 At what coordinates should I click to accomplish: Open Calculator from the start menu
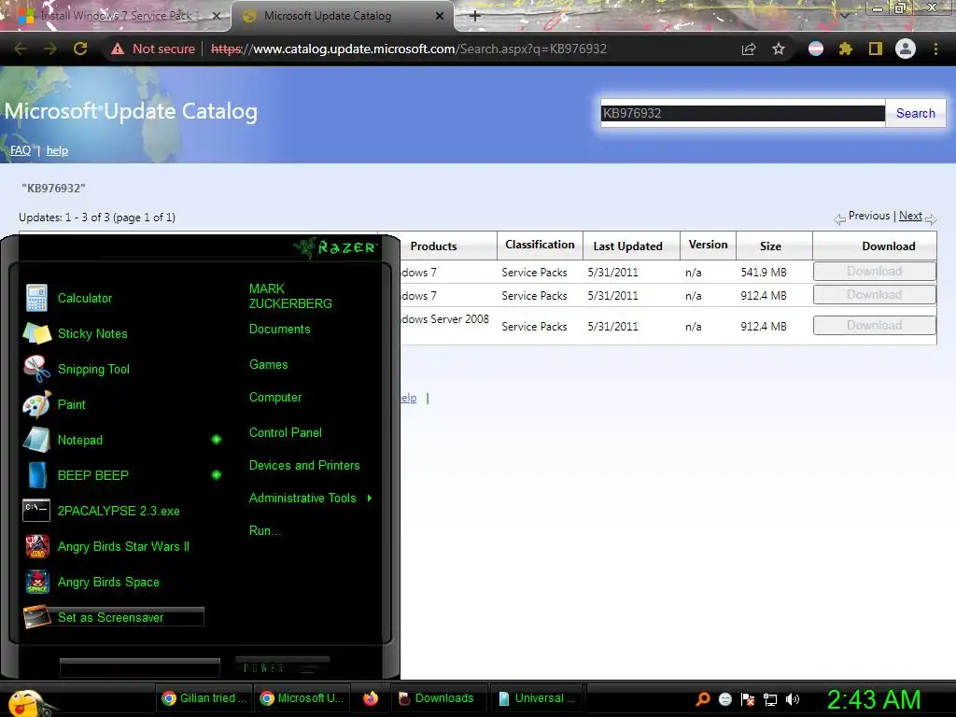tap(85, 298)
